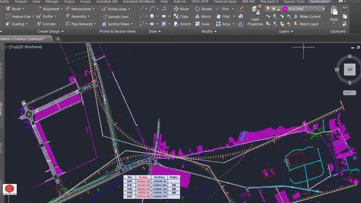
Task: Select the Pipe Network icon
Action: coord(68,24)
